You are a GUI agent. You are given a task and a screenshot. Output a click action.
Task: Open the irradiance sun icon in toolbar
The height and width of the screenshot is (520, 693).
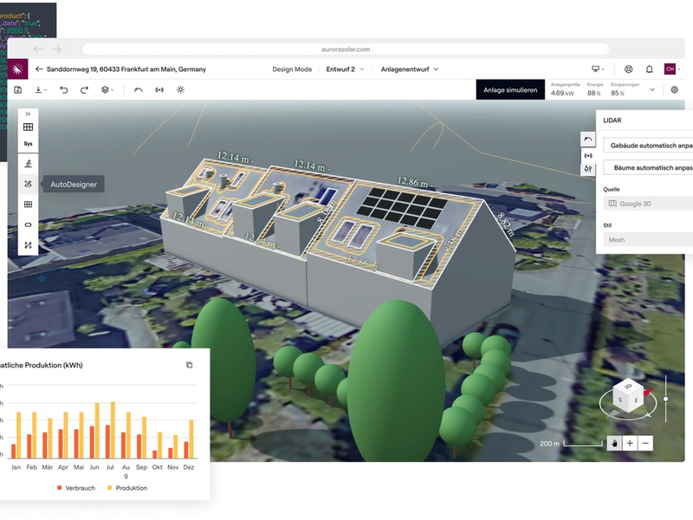pos(181,89)
